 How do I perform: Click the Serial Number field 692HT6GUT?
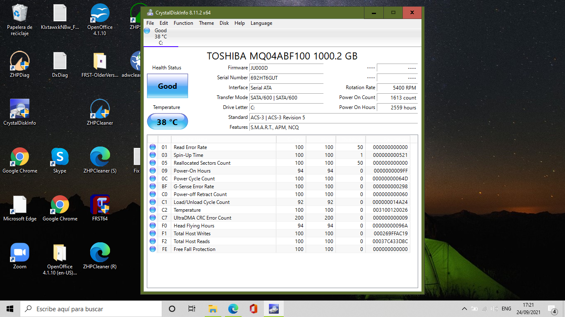(286, 78)
